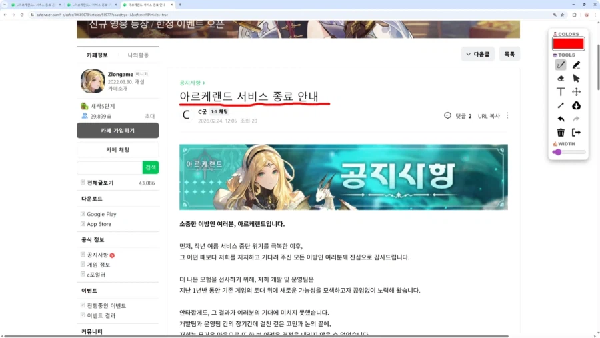Open the Zlongame manager profile picture
The width and height of the screenshot is (600, 338).
92,81
